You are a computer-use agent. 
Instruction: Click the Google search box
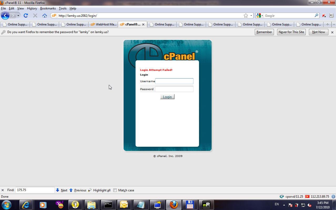tap(289, 15)
